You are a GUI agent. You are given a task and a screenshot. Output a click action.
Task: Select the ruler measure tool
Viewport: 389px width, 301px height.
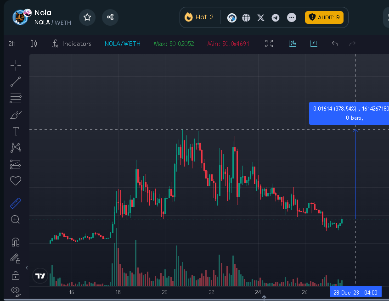pos(16,203)
